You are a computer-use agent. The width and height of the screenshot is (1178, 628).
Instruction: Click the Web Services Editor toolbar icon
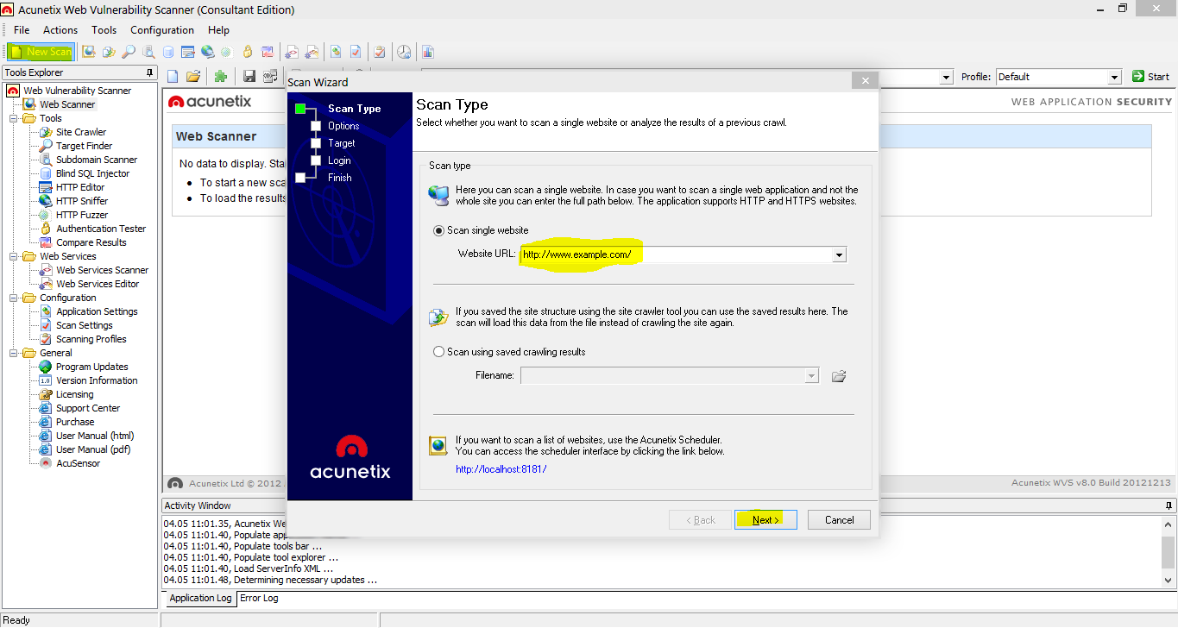tap(312, 52)
